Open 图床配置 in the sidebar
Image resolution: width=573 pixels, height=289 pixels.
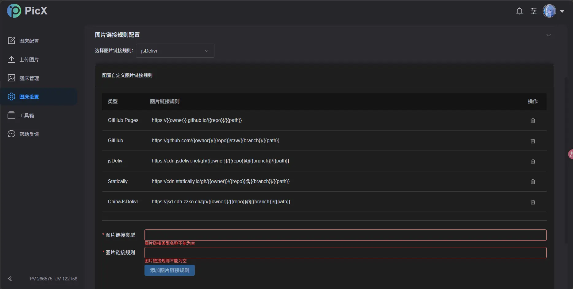pos(39,41)
